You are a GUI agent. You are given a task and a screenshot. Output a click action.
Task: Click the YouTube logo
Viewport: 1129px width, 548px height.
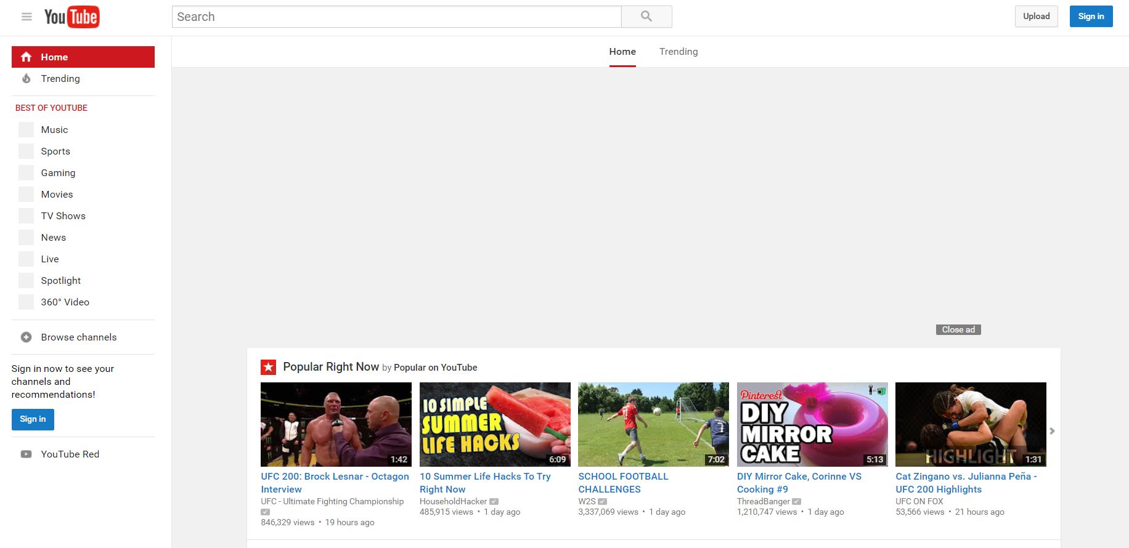point(71,17)
